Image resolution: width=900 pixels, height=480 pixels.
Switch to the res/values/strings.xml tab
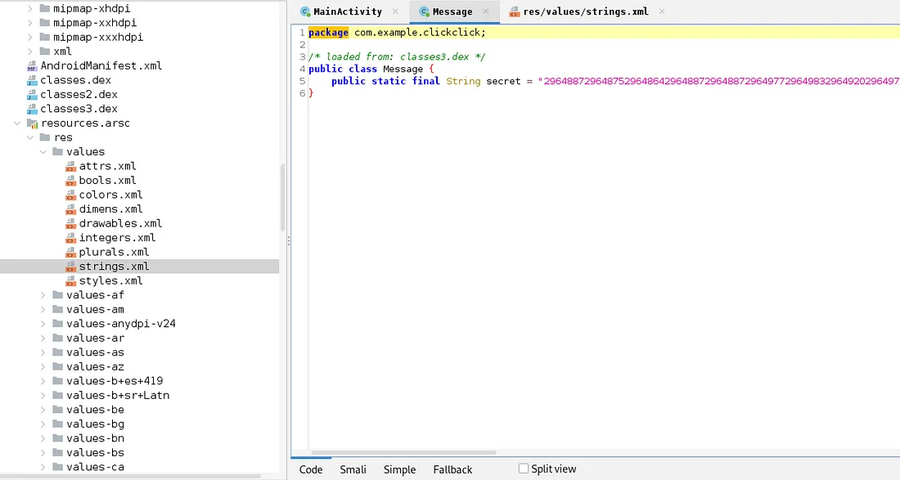[x=587, y=11]
